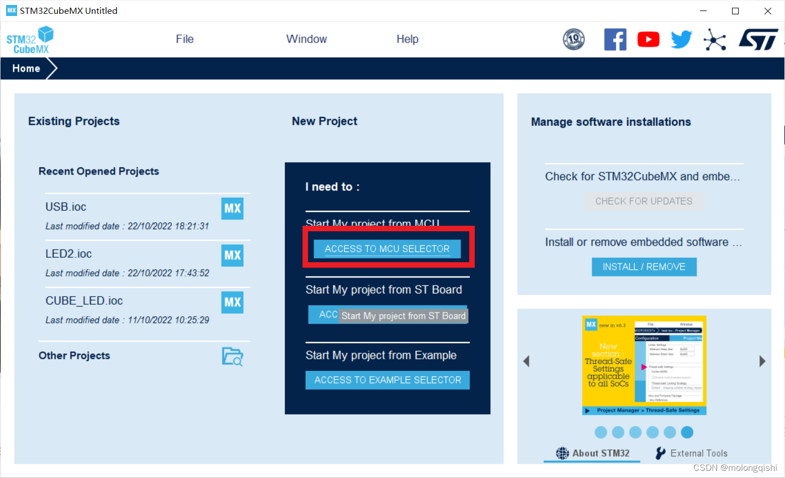The image size is (785, 478).
Task: Click ACCESS TO EXAMPLE SELECTOR button
Action: pos(388,380)
